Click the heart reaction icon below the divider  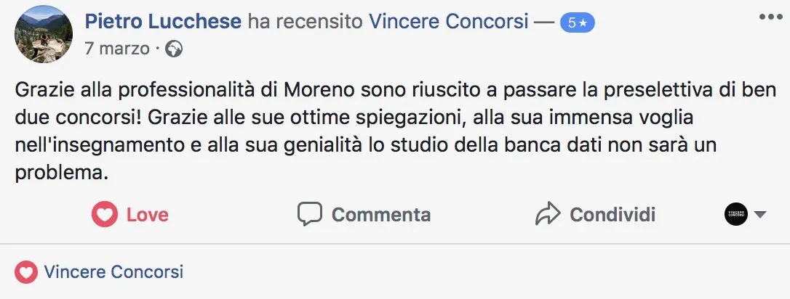[25, 273]
